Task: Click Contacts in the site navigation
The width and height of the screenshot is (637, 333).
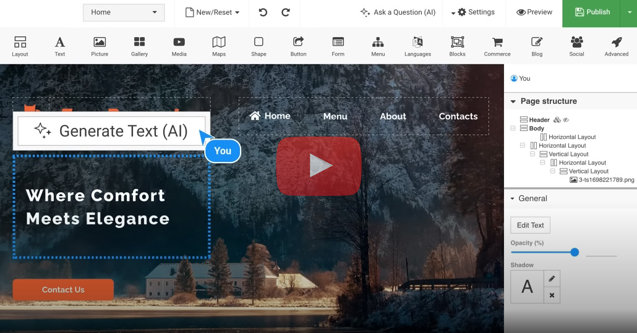Action: [x=458, y=116]
